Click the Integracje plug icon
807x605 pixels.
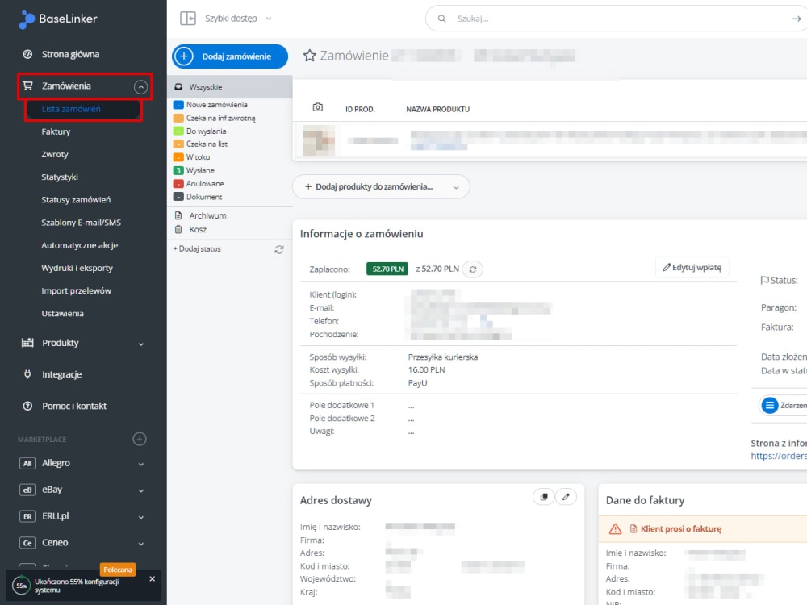coord(27,374)
